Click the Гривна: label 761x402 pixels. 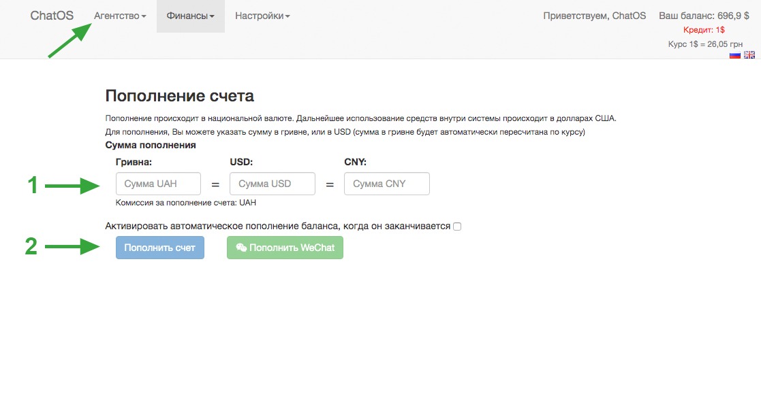click(x=134, y=163)
